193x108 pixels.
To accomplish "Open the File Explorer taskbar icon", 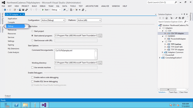I will pos(25,105).
